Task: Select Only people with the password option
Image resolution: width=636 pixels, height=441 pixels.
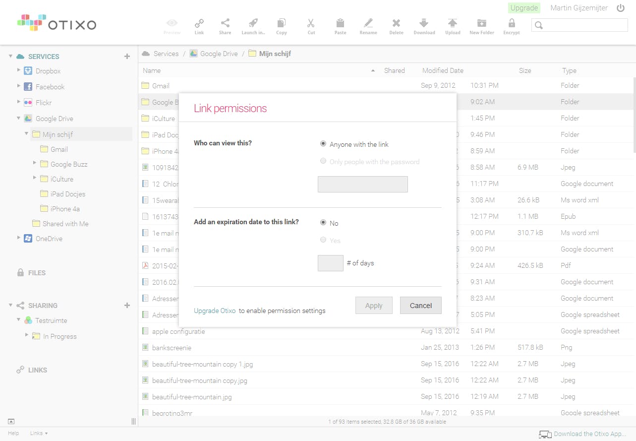Action: coord(323,161)
